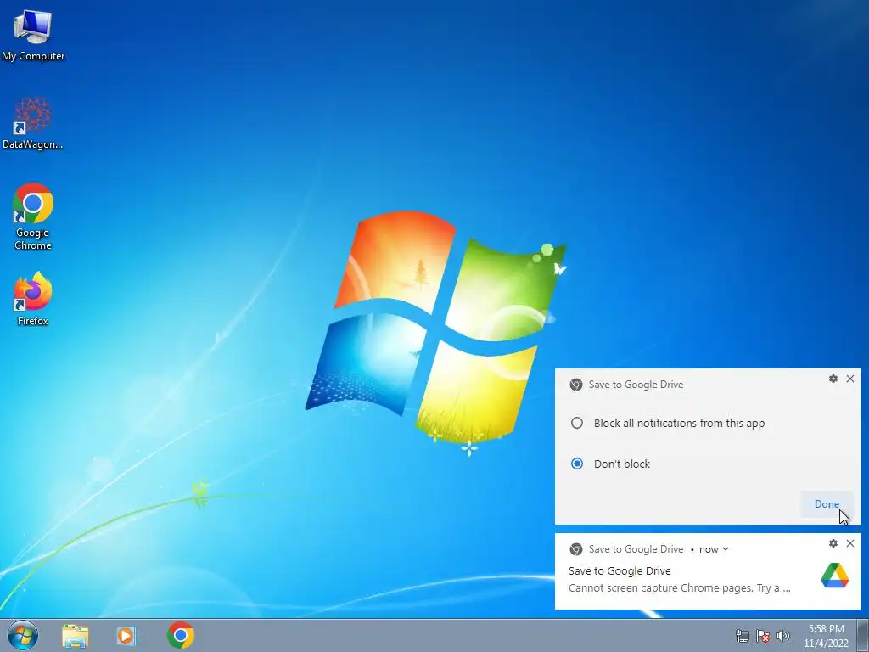Open settings gear on lower Drive notification
This screenshot has height=652, width=869.
pos(833,543)
